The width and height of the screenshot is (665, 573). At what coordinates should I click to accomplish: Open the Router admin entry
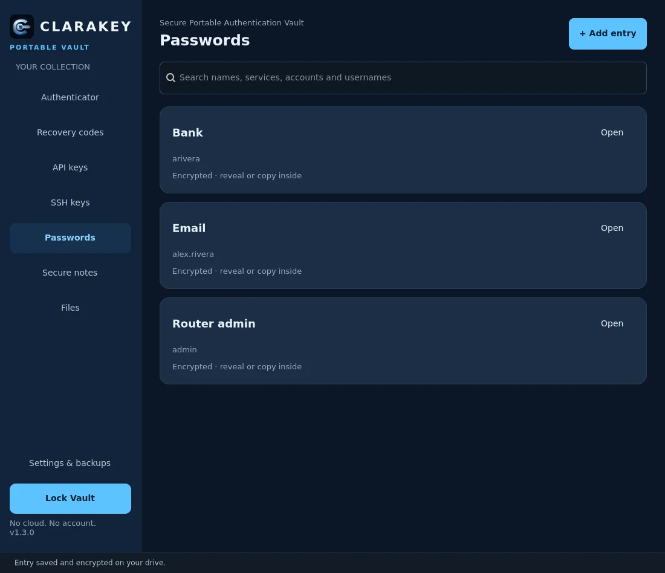pyautogui.click(x=612, y=323)
